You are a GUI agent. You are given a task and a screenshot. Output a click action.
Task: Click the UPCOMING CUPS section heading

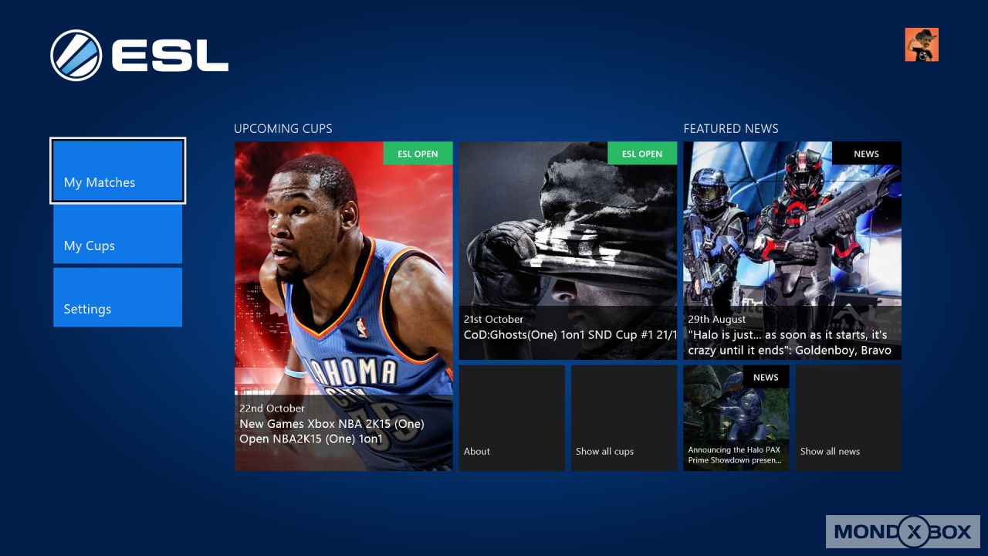[x=283, y=129]
